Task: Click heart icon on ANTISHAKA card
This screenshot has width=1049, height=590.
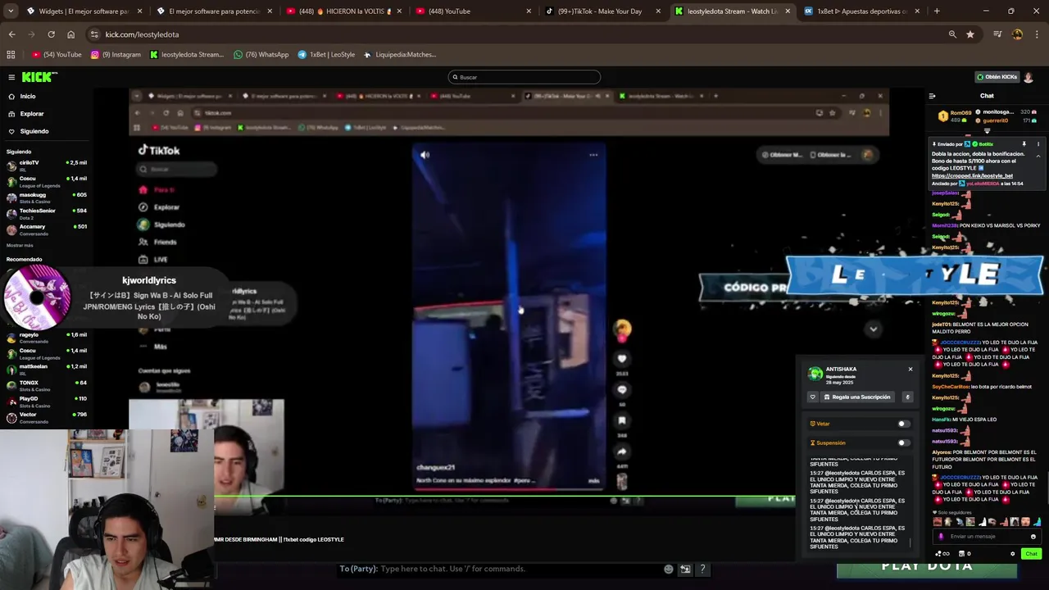Action: pos(813,397)
